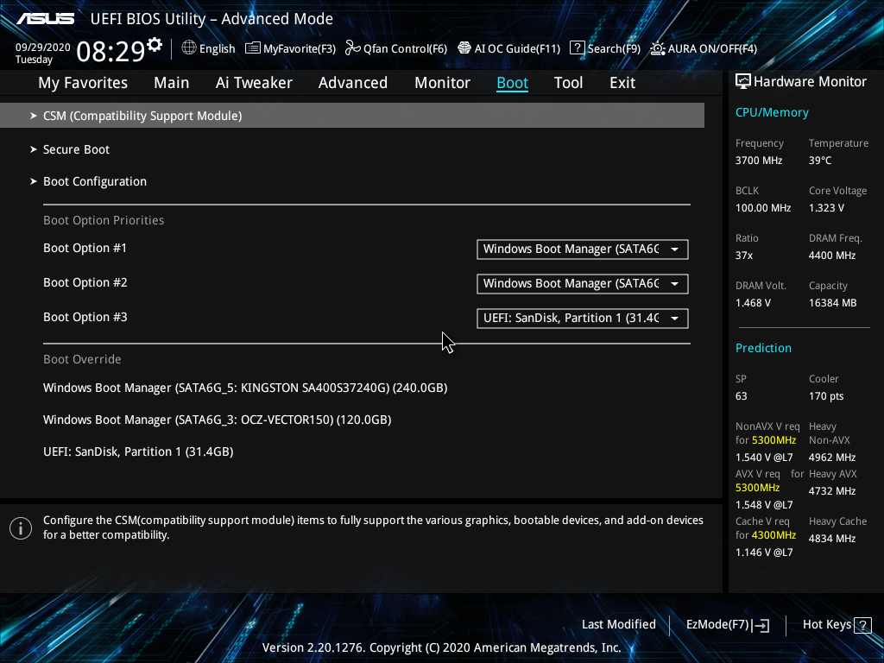Toggle AURA lighting icon
The height and width of the screenshot is (663, 884).
tap(657, 48)
